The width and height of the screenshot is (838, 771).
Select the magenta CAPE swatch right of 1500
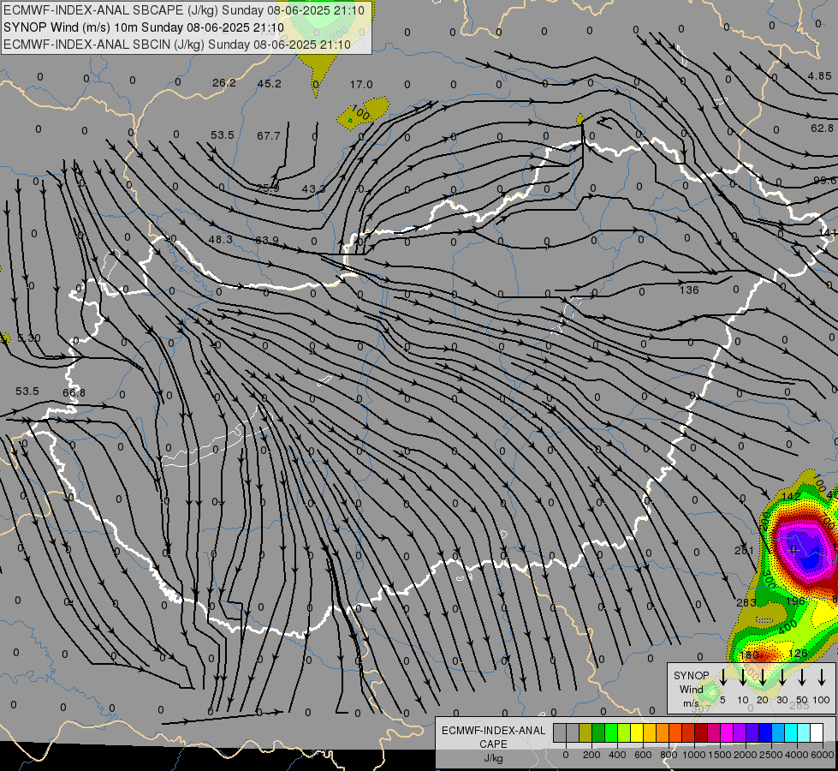pos(728,732)
